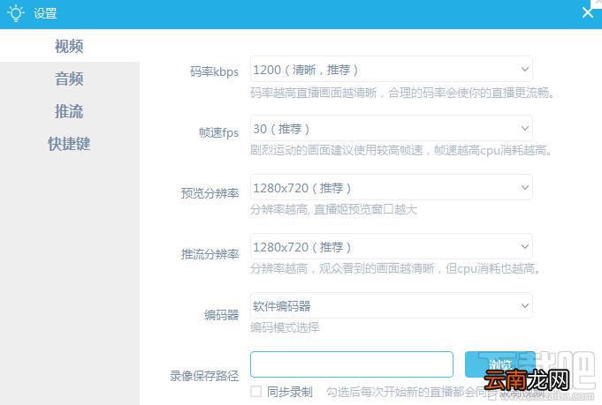Open the 预览分辨率 preview resolution dropdown
602x405 pixels.
(392, 187)
